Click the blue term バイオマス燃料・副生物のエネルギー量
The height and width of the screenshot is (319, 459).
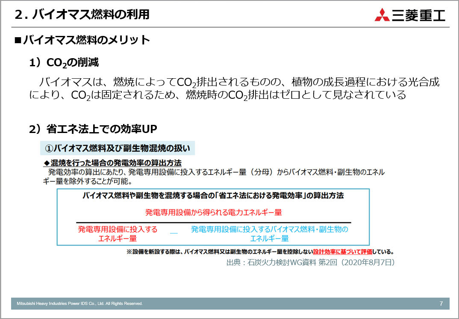(x=269, y=233)
